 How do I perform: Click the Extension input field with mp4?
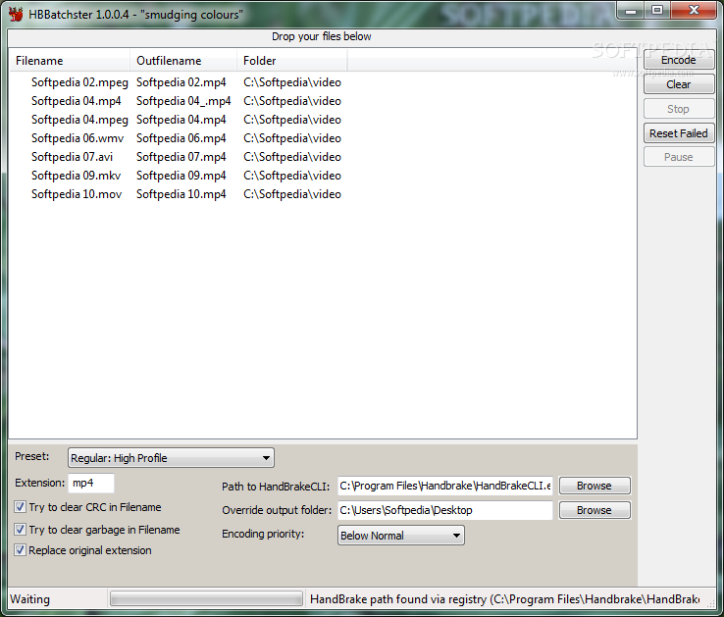tap(91, 483)
